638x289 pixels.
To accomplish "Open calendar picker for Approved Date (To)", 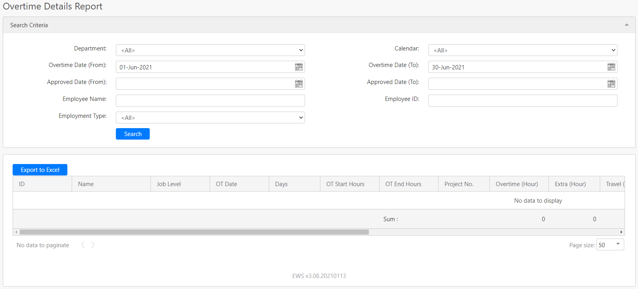I will (611, 84).
